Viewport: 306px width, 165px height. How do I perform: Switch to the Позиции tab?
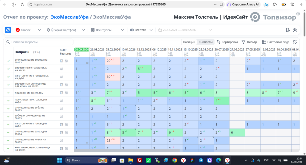(189, 42)
